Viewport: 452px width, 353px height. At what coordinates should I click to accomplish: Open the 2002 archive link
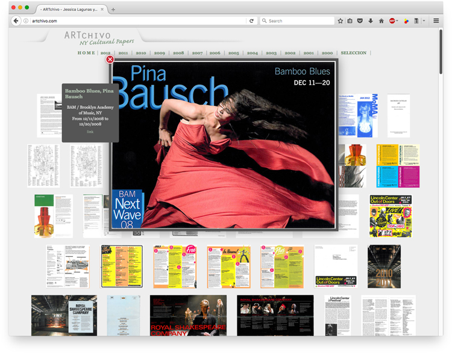pos(290,53)
